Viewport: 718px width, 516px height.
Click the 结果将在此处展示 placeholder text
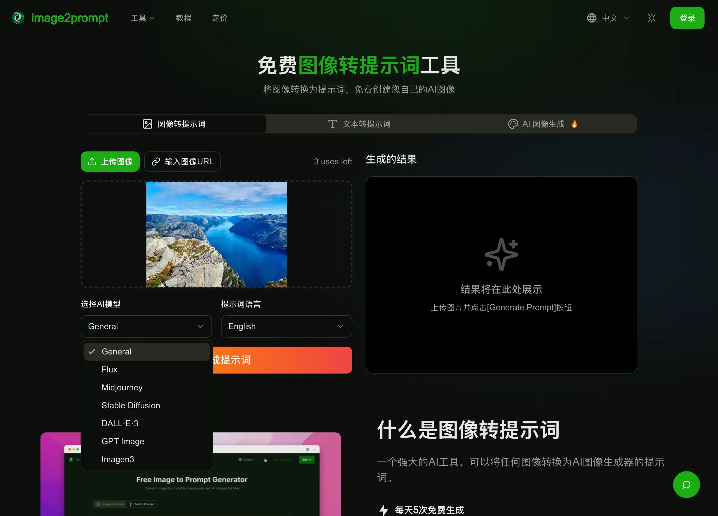[x=501, y=289]
